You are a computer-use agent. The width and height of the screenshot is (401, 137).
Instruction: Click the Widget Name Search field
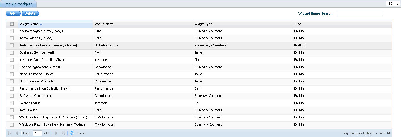tap(359, 13)
